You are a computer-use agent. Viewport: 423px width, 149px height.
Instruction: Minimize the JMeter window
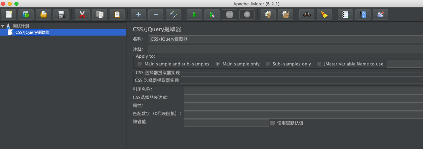[10, 3]
